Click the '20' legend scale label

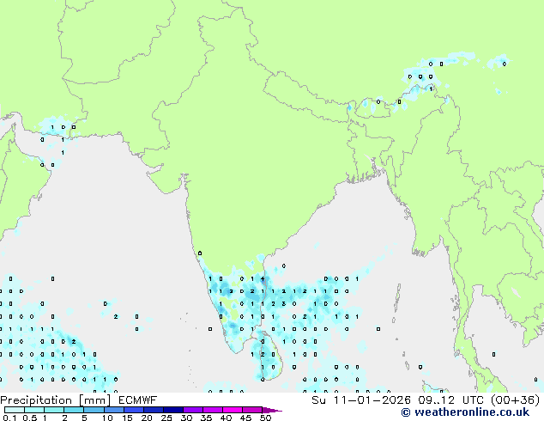pos(147,418)
